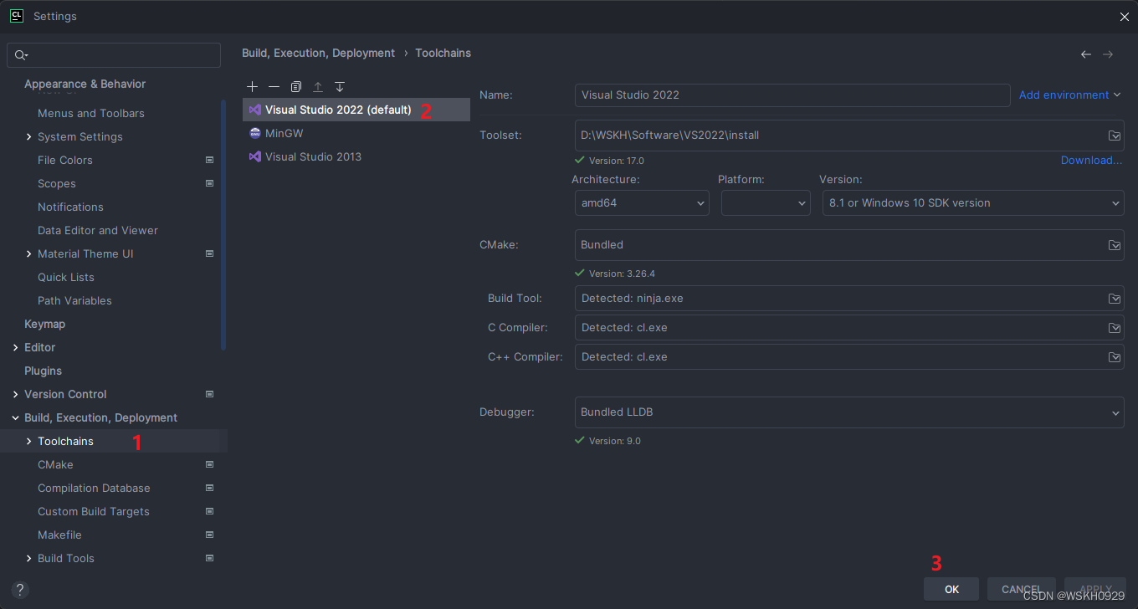Open Menus and Toolbars settings
Image resolution: width=1138 pixels, height=609 pixels.
(x=91, y=113)
